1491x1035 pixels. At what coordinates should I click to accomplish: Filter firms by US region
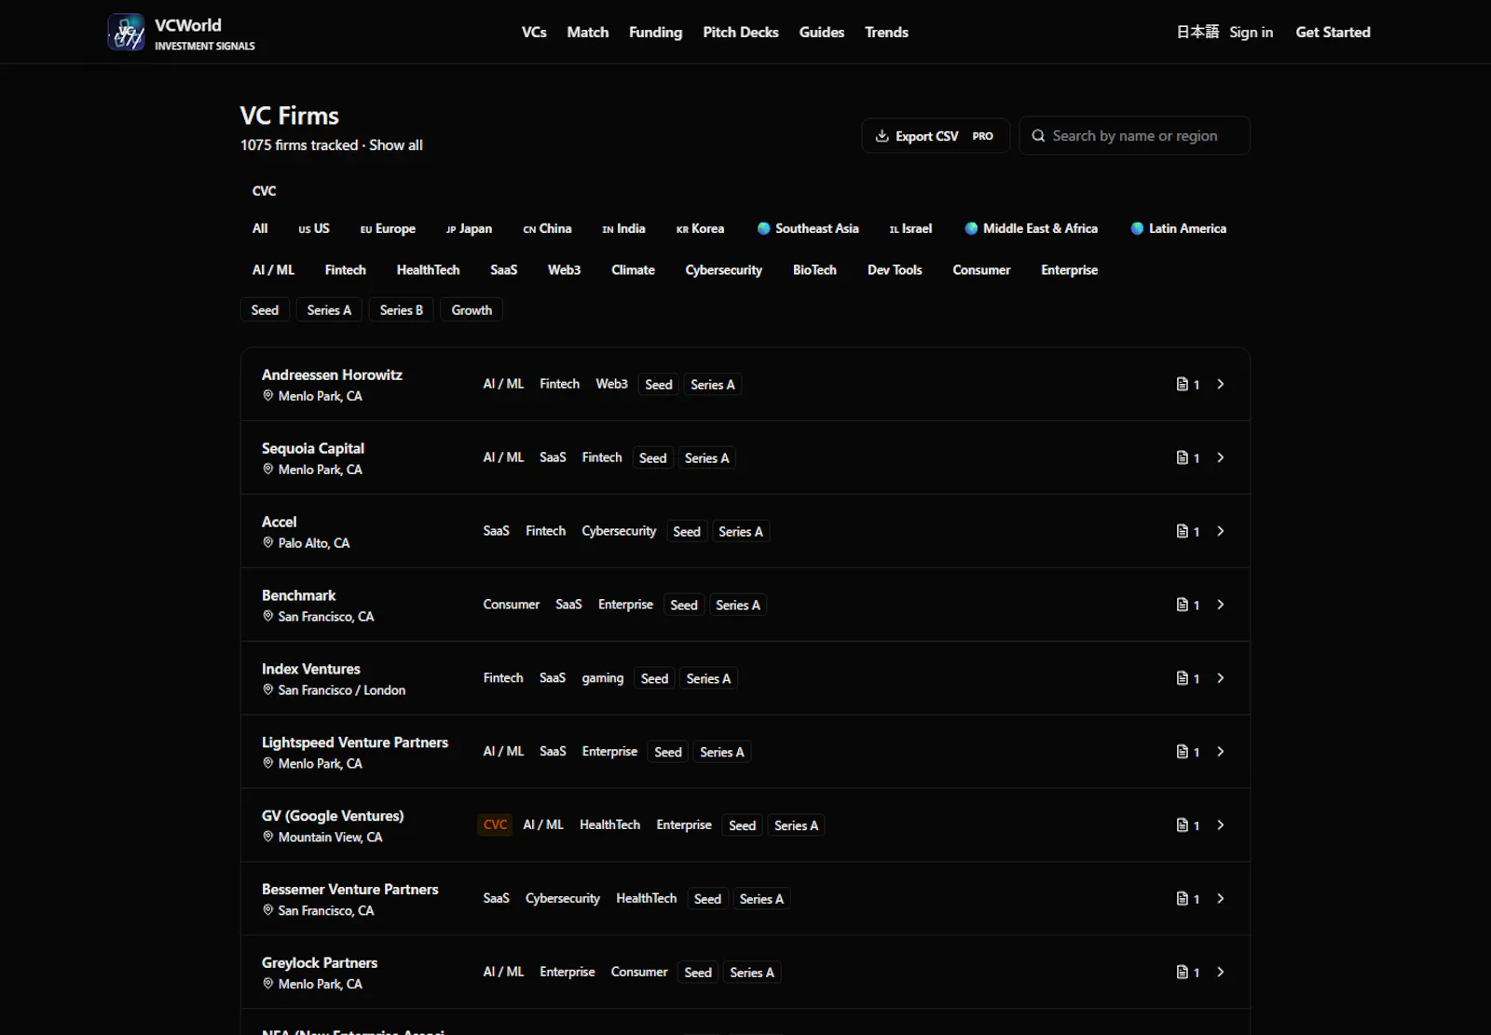314,228
